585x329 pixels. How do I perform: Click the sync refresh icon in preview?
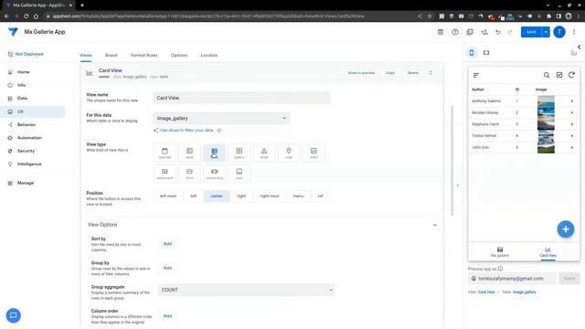(571, 75)
